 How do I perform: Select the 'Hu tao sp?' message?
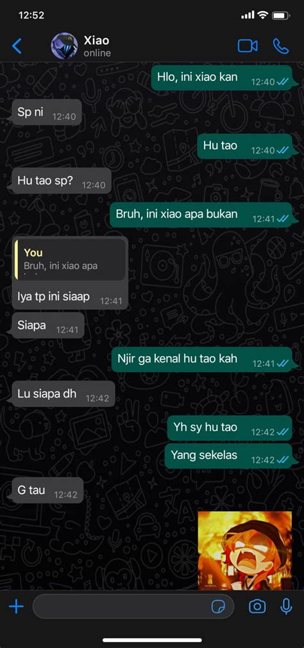pyautogui.click(x=62, y=181)
